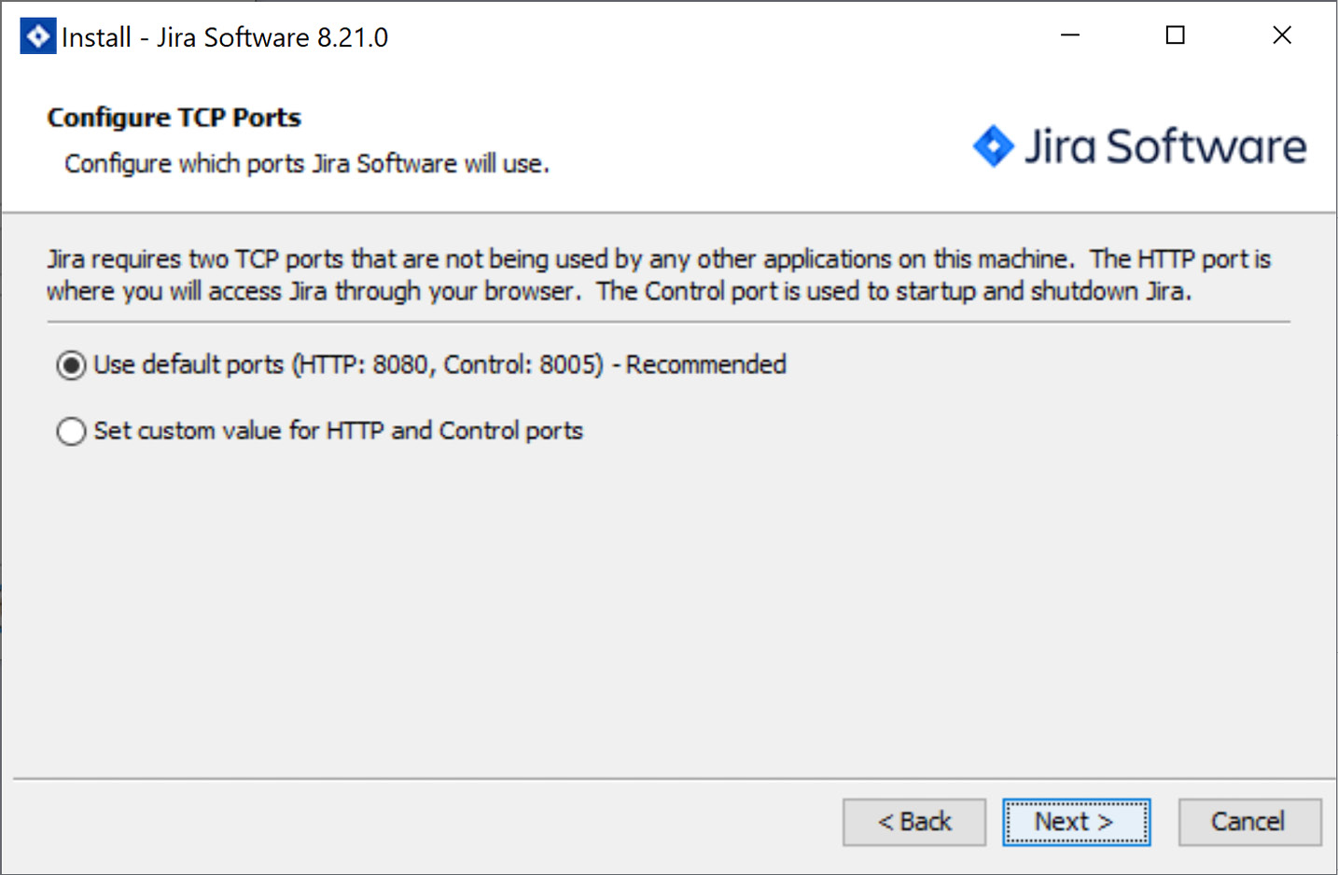This screenshot has height=875, width=1338.
Task: Click the Jira diamond icon in title bar
Action: [36, 35]
